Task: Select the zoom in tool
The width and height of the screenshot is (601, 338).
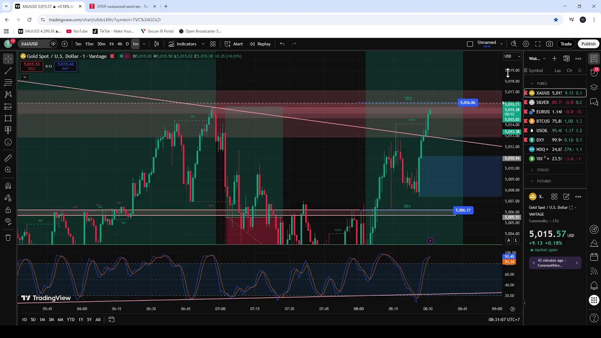Action: (x=8, y=170)
